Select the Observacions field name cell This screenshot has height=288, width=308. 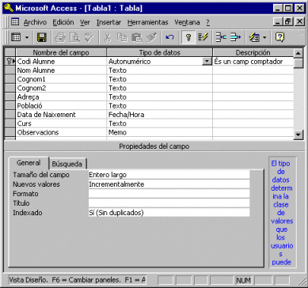pyautogui.click(x=61, y=132)
